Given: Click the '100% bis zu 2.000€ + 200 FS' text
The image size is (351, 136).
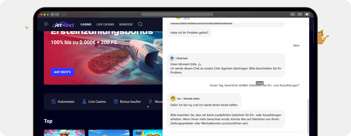Looking at the screenshot, I should (84, 42).
